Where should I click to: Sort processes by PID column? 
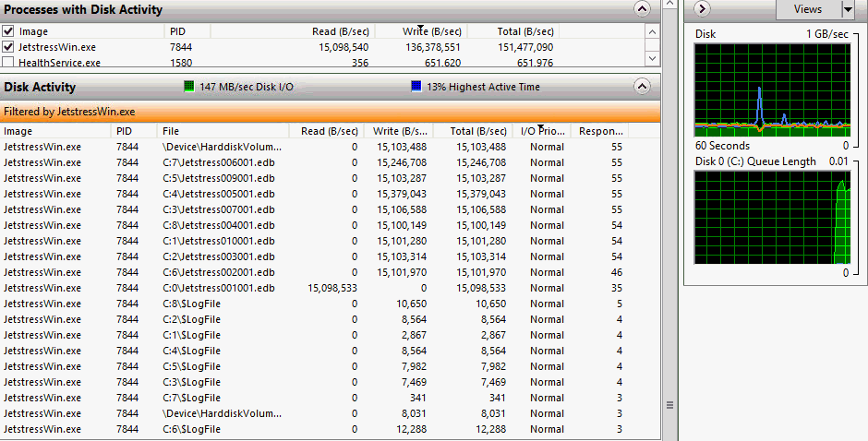click(x=187, y=31)
